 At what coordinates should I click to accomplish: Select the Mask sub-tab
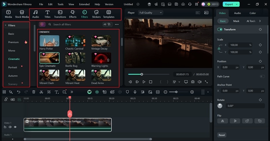pos(236,21)
